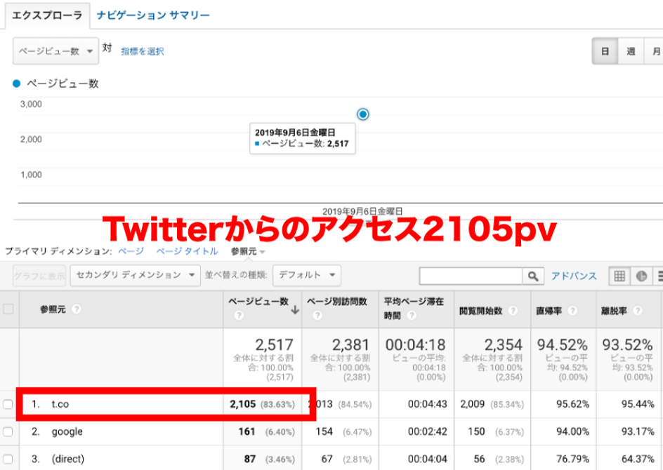The image size is (663, 470).
Task: Click the 64.37% exit rate value
Action: (x=638, y=459)
